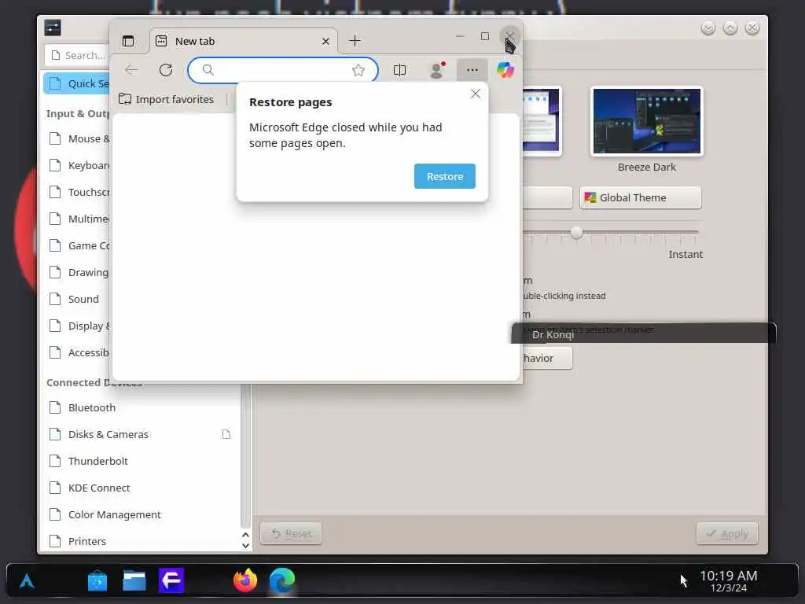Open Edge tab actions menu icon
The image size is (805, 604).
[128, 41]
